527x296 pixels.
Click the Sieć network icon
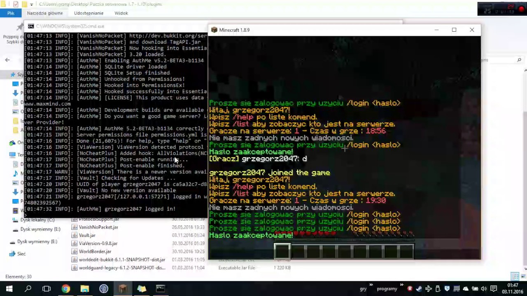(12, 254)
